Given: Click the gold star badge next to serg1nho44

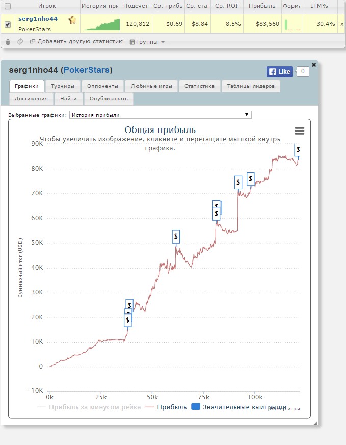Looking at the screenshot, I should pyautogui.click(x=72, y=20).
